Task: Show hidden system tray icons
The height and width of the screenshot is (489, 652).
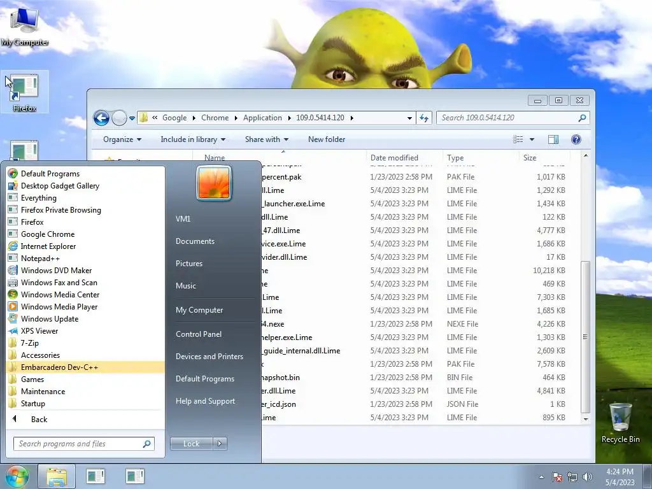Action: coord(541,477)
